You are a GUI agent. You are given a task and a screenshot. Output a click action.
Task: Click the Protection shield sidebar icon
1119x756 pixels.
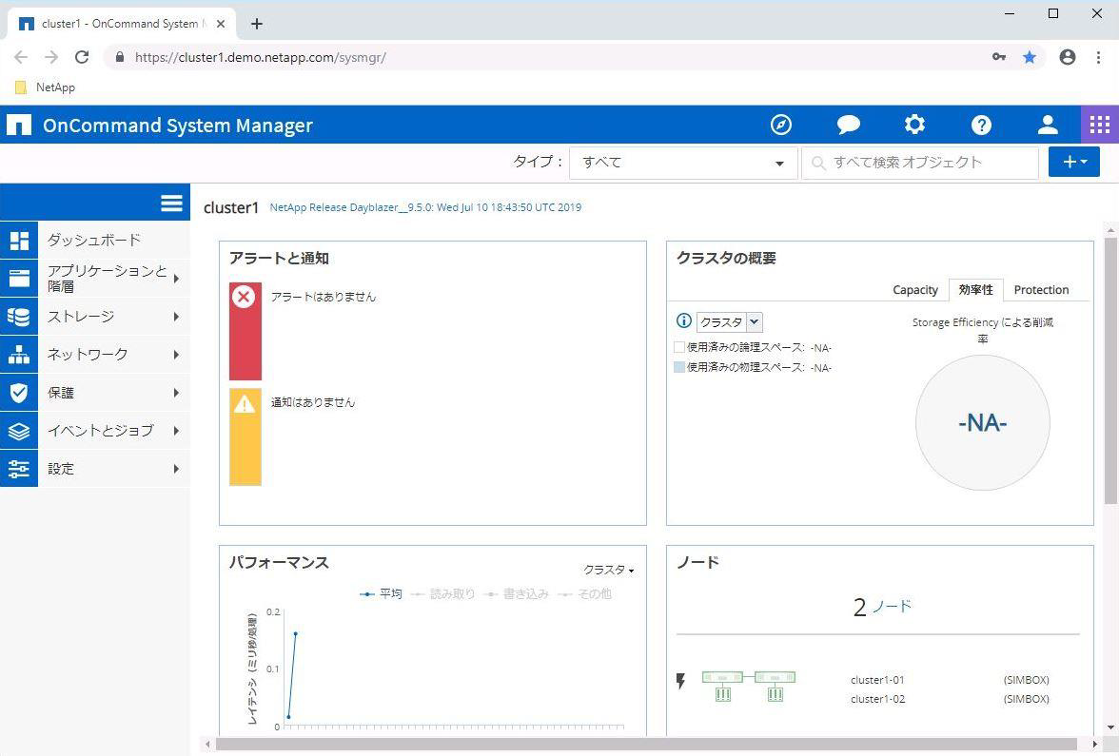(19, 392)
